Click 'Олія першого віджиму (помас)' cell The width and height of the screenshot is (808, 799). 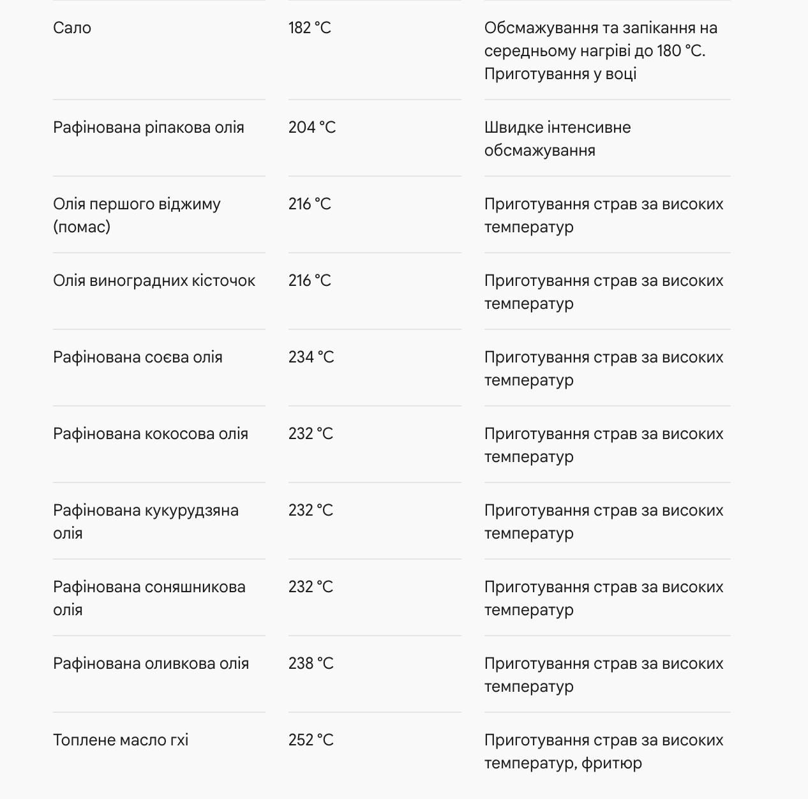[137, 216]
